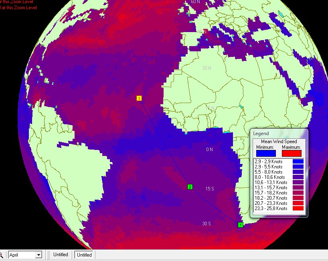328x261 pixels.
Task: Click the 5,5 - 8,0 Knots swatch
Action: (298, 172)
